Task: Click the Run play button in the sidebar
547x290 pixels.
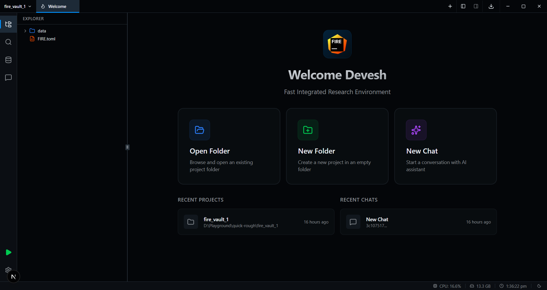Action: click(x=8, y=252)
